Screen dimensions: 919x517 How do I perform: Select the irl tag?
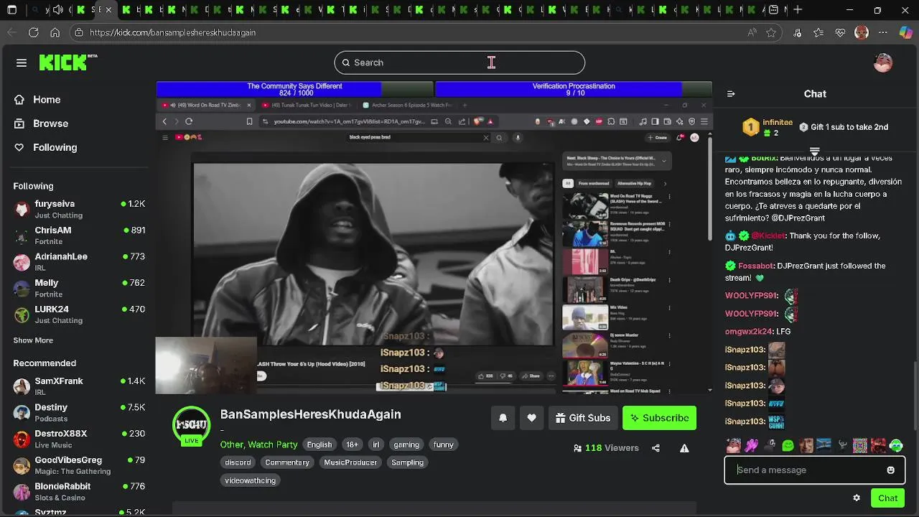[375, 444]
